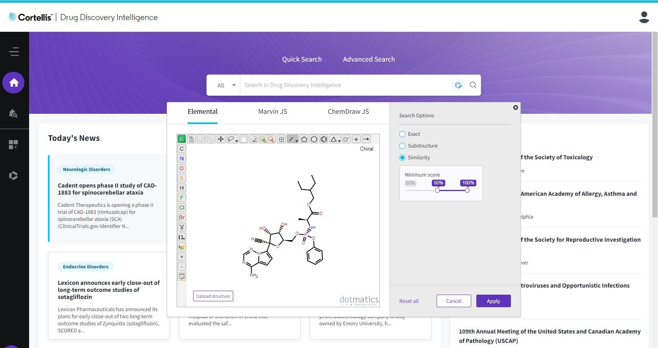
Task: Select the cyclopentane ring tool
Action: pos(304,139)
